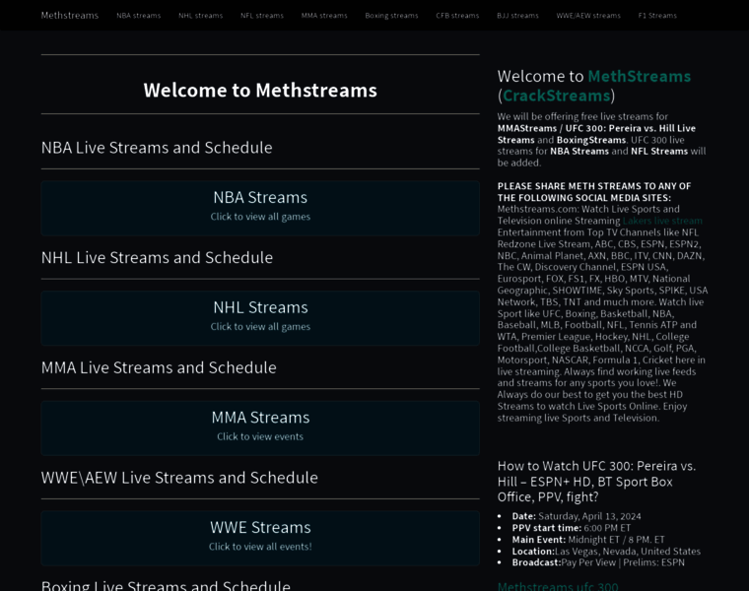749x591 pixels.
Task: Open F1 Streams in top navigation
Action: point(657,16)
